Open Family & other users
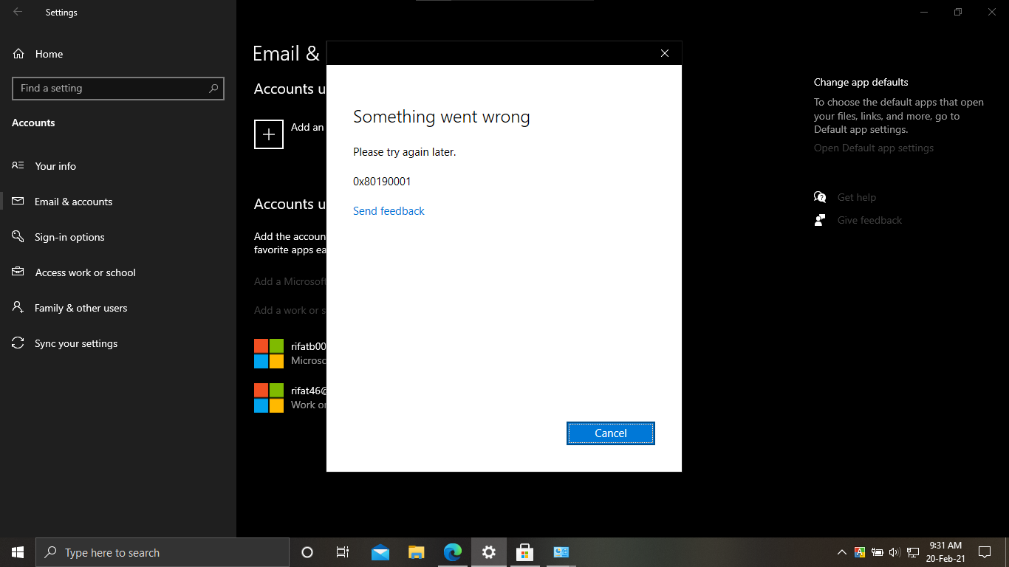 [81, 307]
